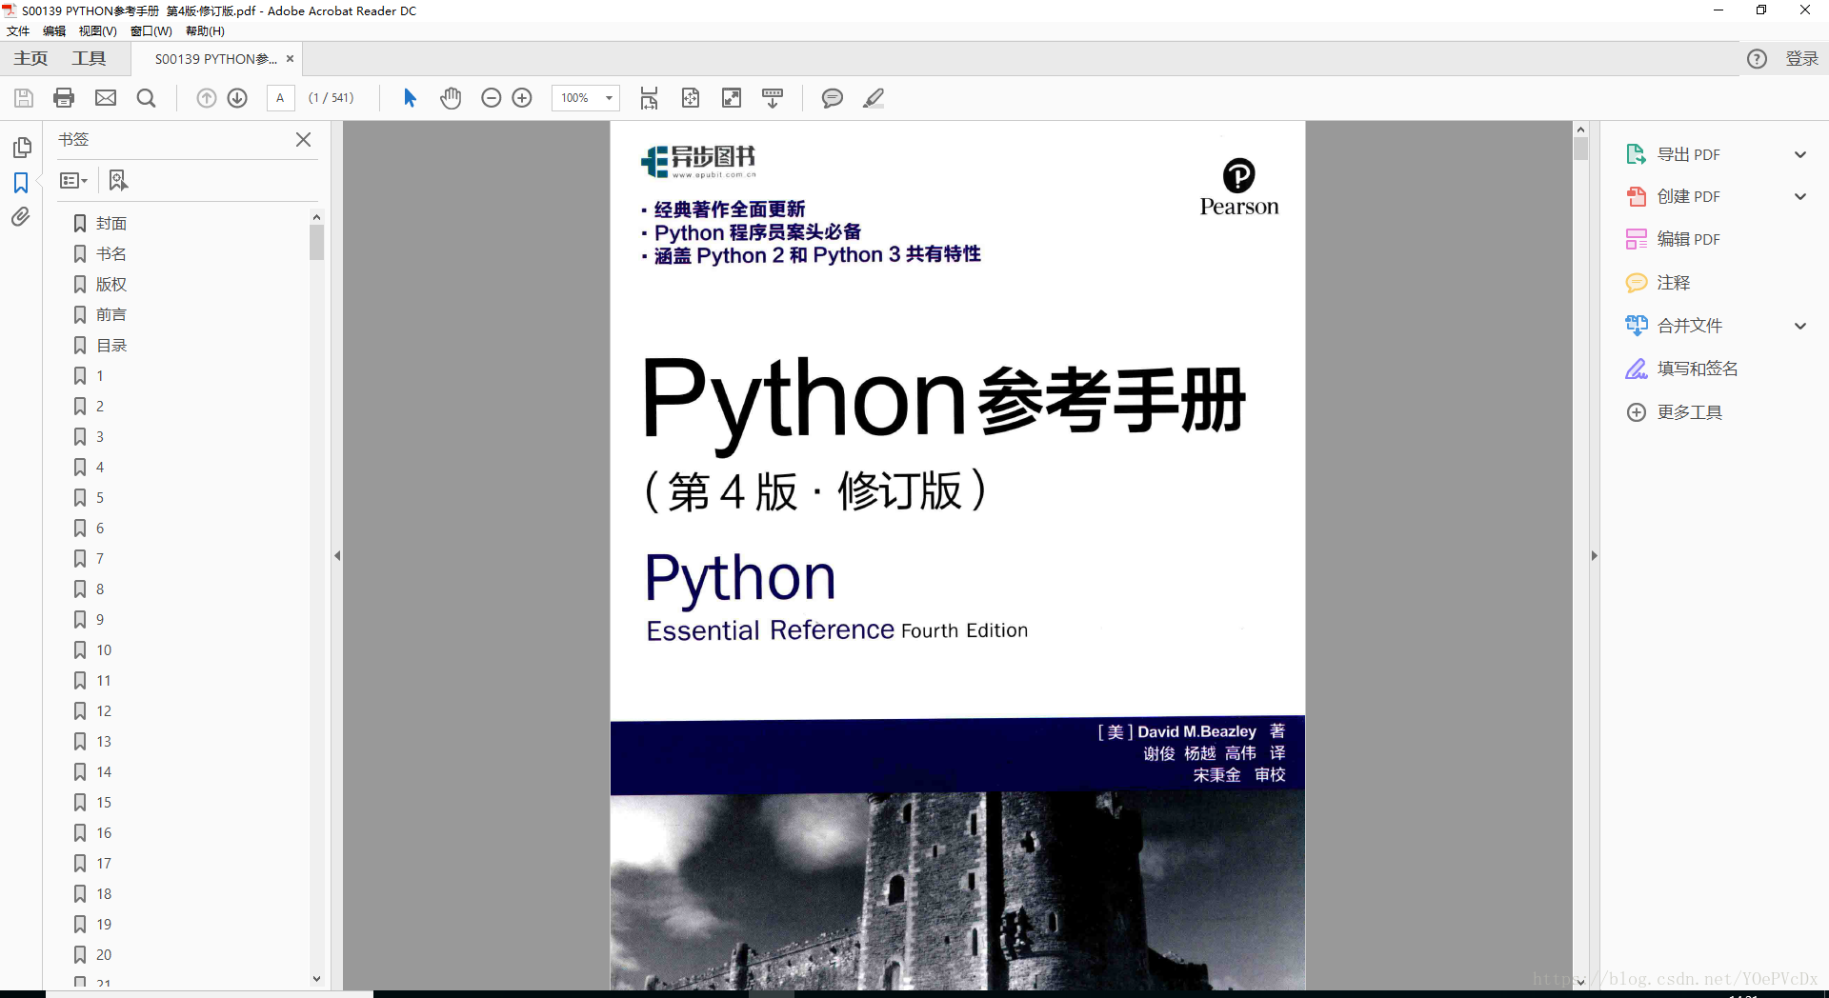Jump to the 前言 bookmark
This screenshot has width=1829, height=998.
[111, 314]
